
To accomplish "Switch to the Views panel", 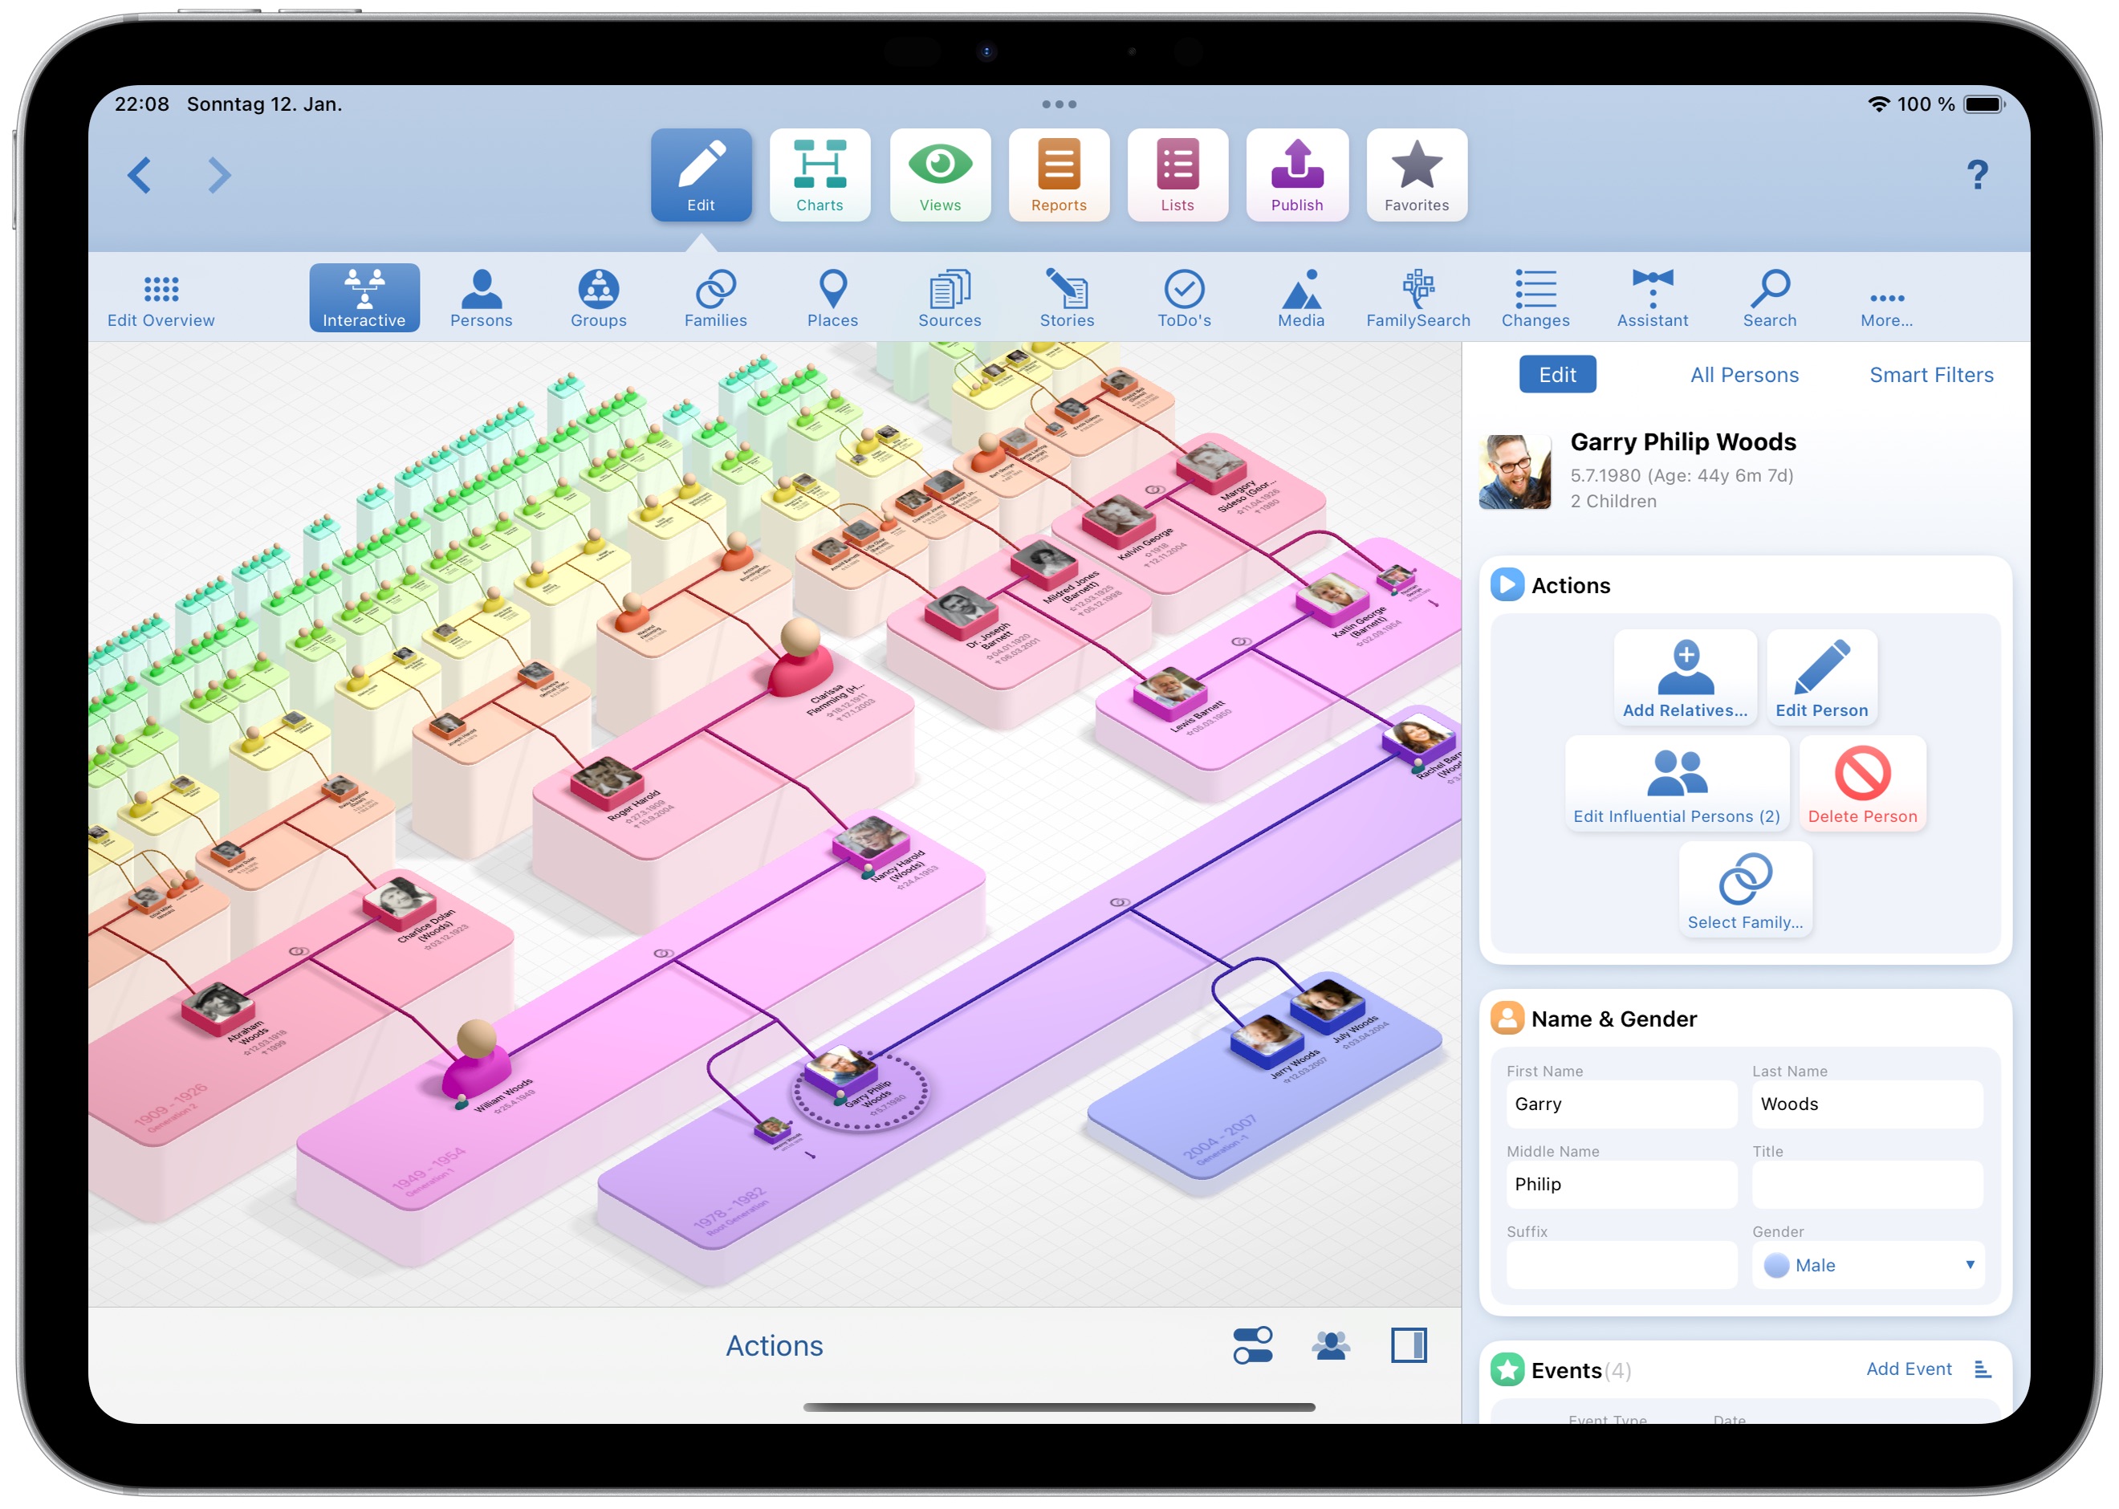I will pos(937,173).
